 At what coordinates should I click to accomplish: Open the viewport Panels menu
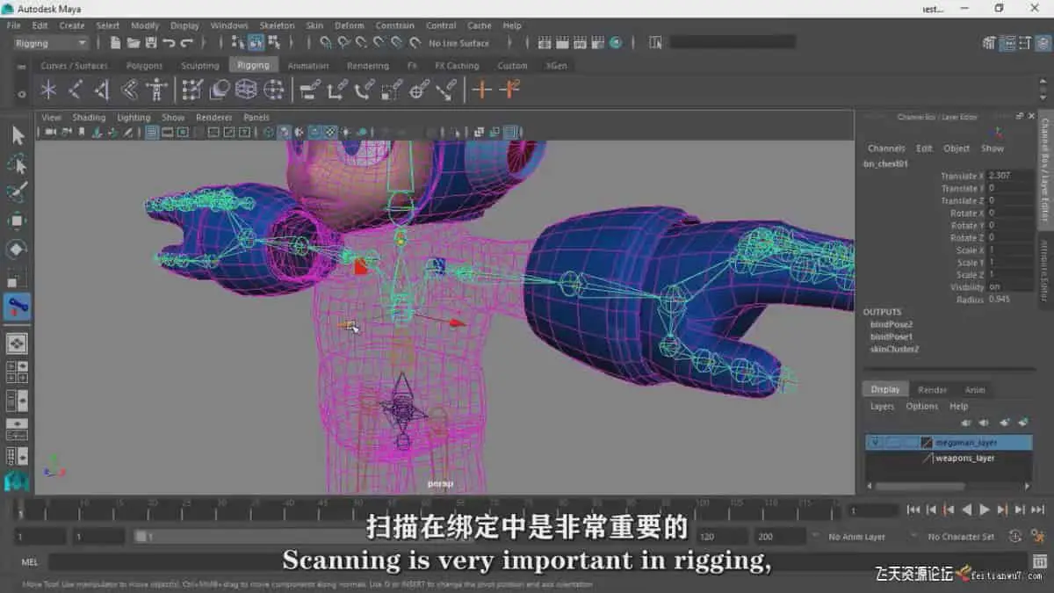pyautogui.click(x=256, y=117)
